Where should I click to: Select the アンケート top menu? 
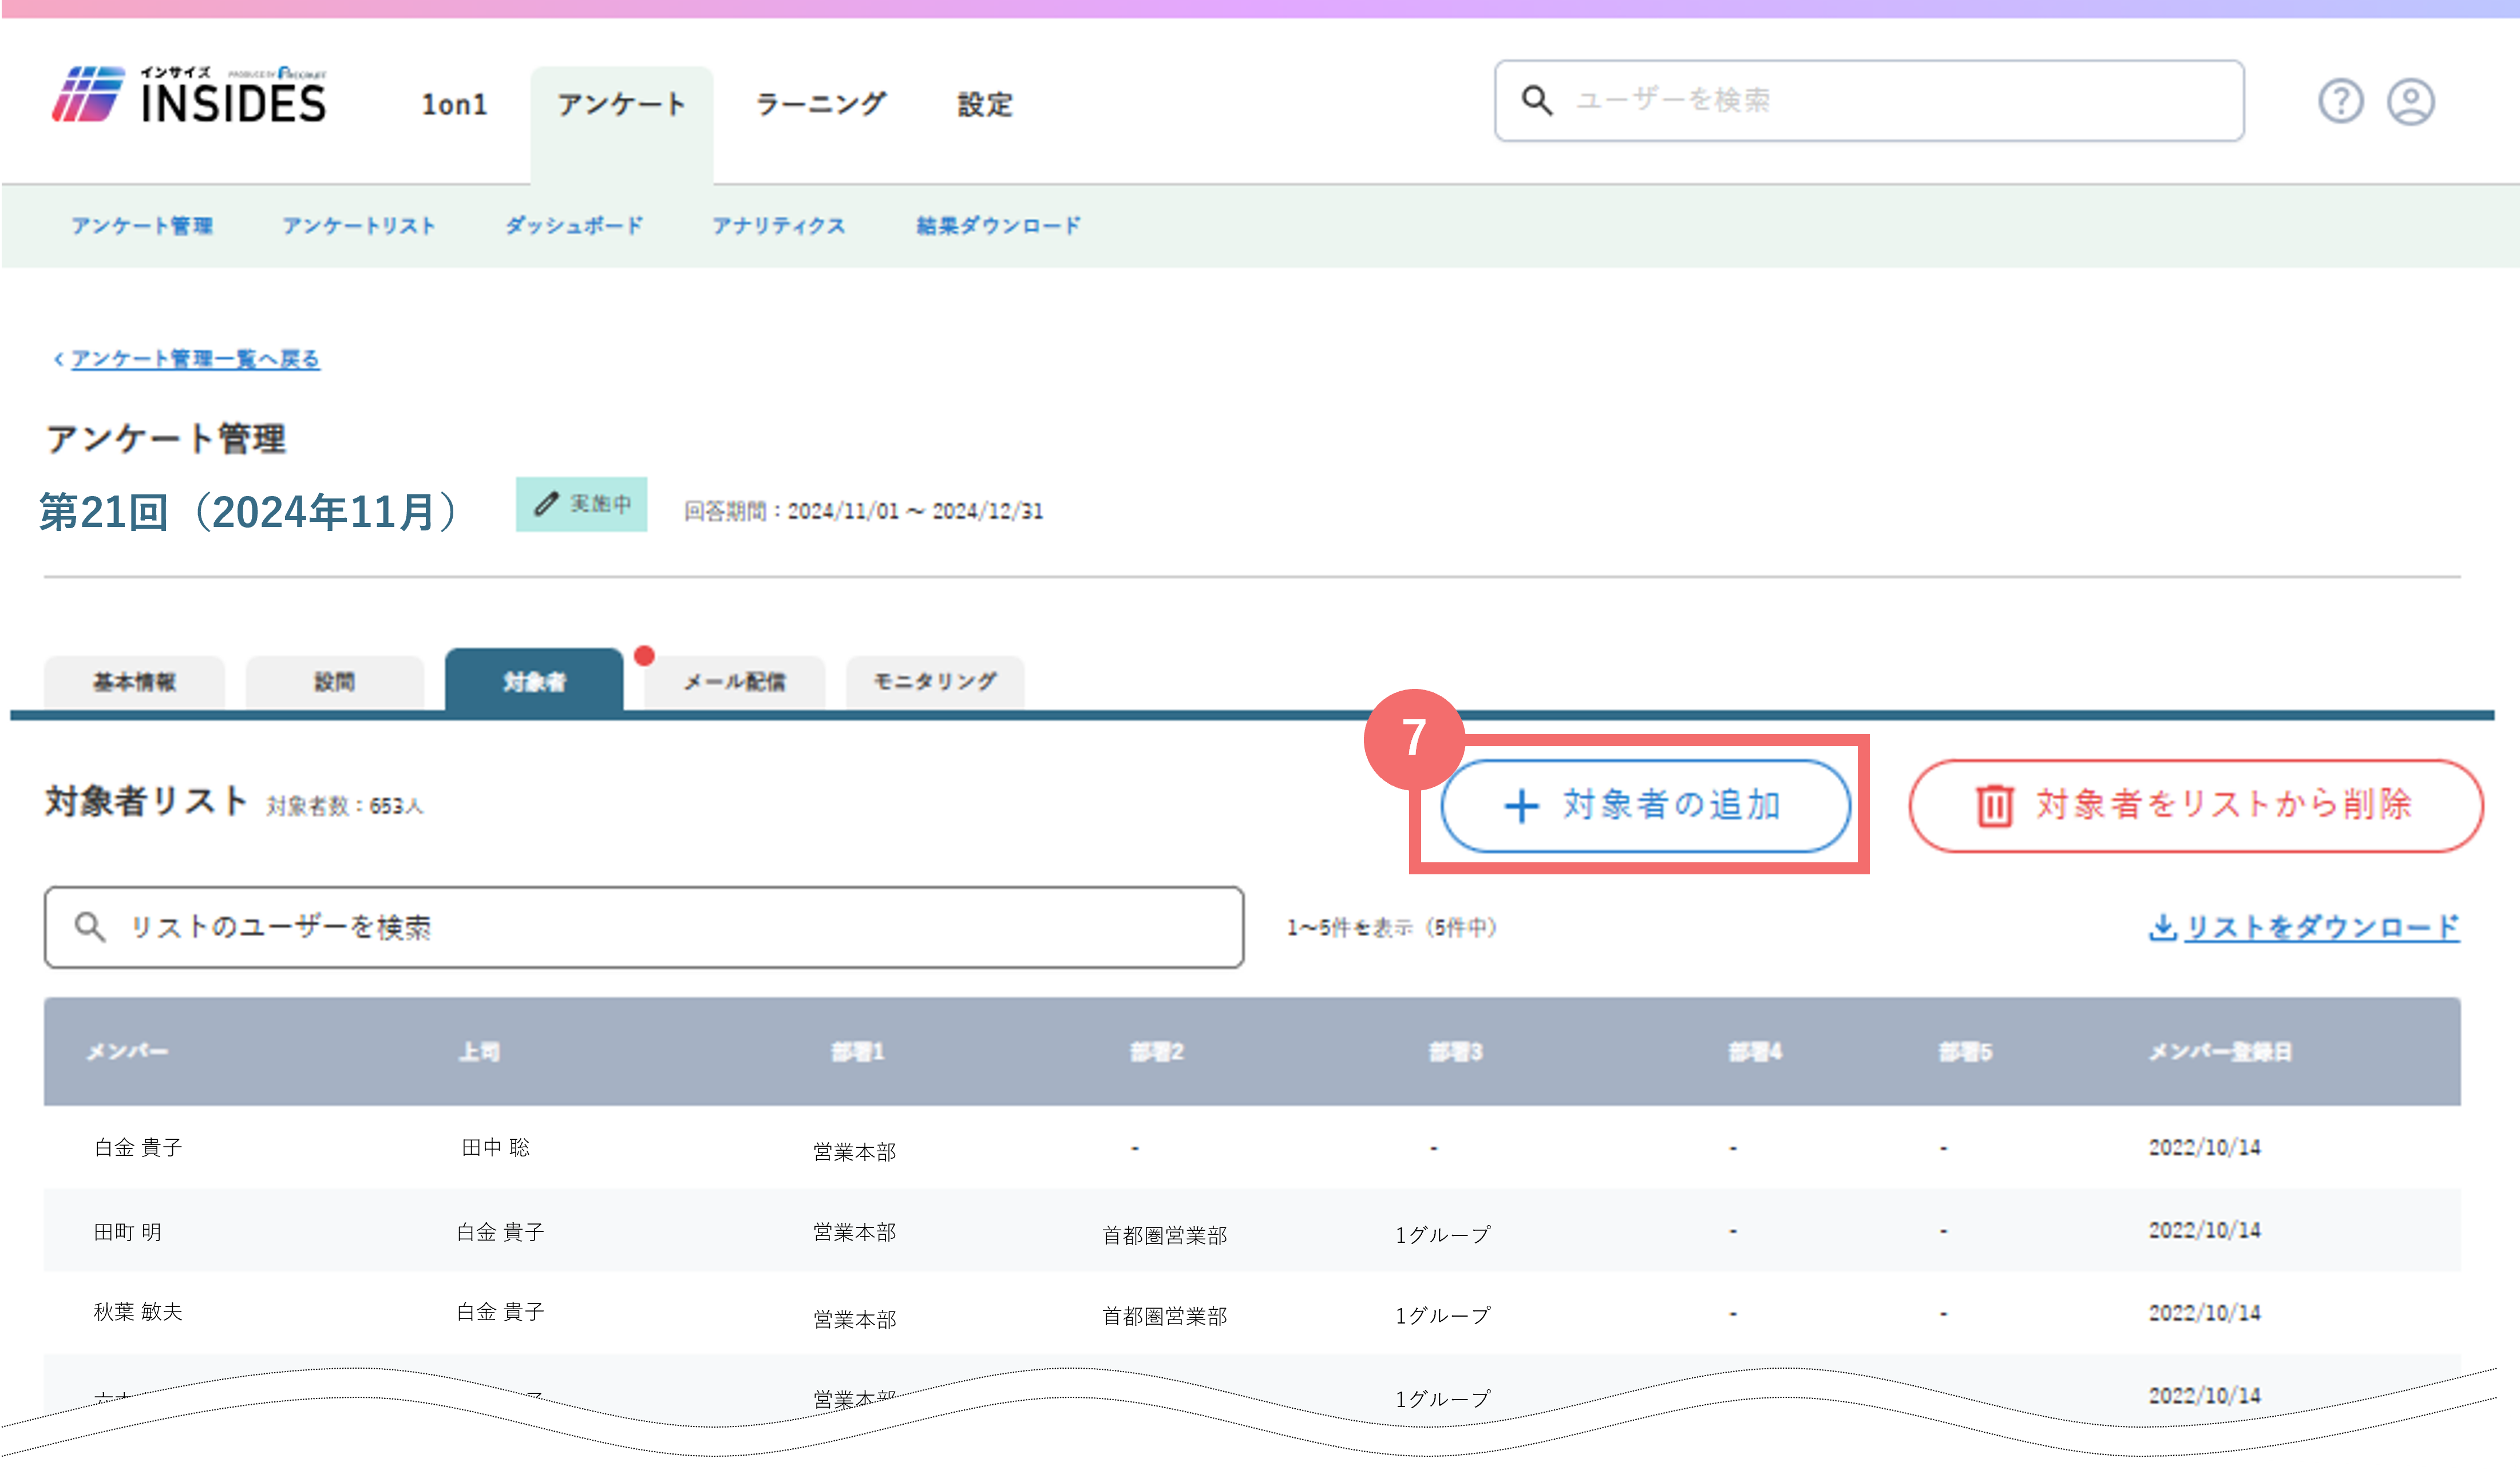[x=621, y=104]
